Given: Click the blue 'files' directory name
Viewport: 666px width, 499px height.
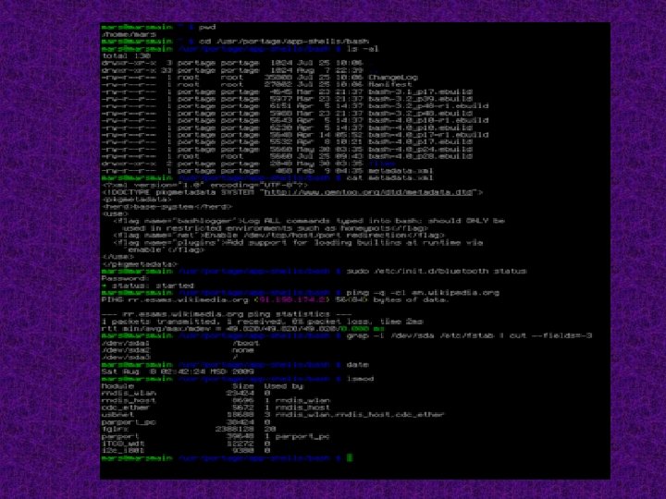Looking at the screenshot, I should tap(382, 164).
